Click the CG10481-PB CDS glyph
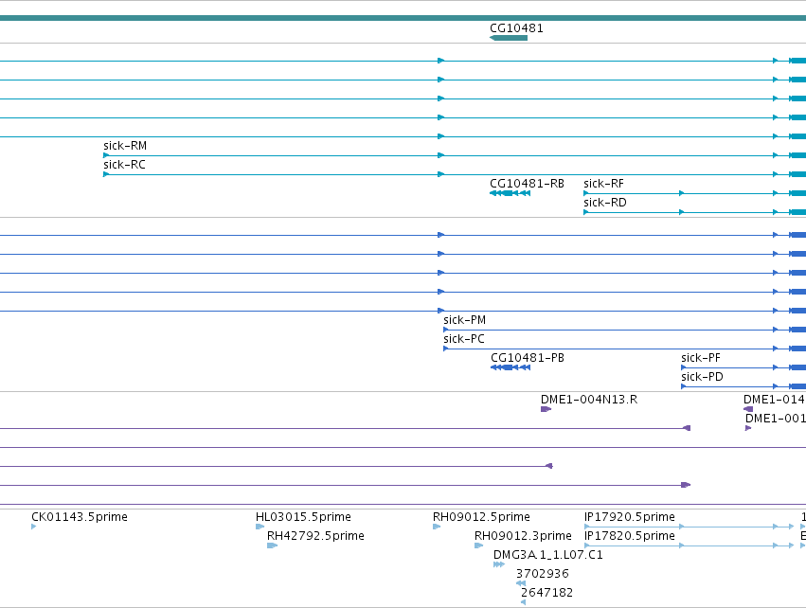The image size is (806, 608). click(x=510, y=367)
